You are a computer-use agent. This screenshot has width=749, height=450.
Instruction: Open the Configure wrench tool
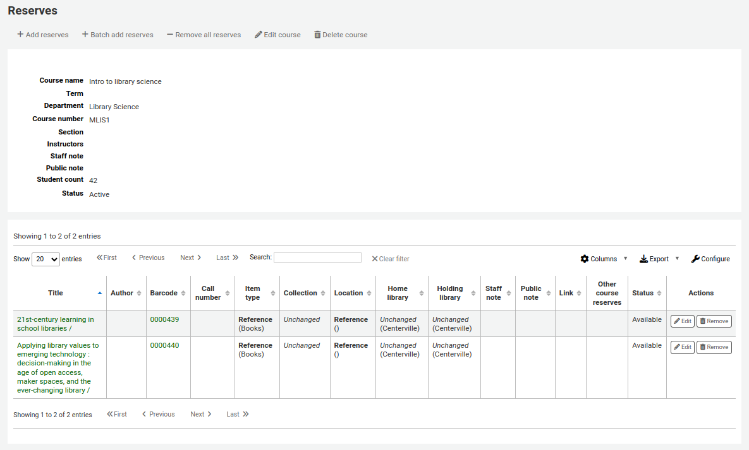710,259
